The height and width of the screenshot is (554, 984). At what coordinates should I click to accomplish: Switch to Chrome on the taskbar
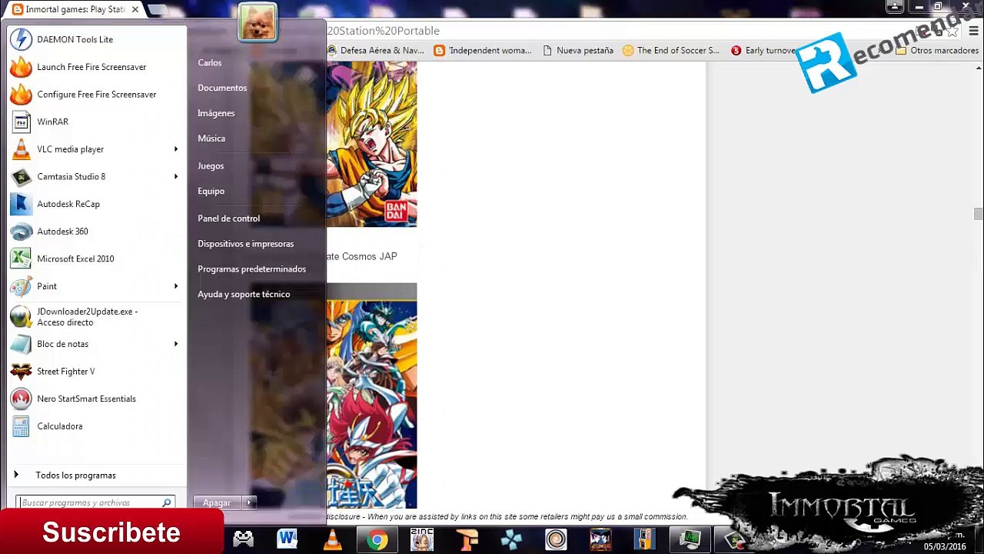tap(377, 539)
